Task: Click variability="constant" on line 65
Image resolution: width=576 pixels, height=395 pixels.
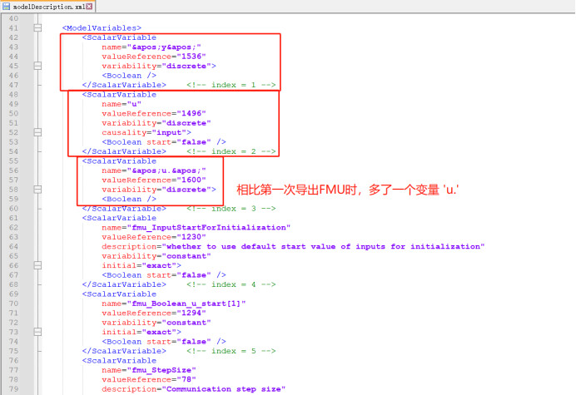Action: (156, 256)
